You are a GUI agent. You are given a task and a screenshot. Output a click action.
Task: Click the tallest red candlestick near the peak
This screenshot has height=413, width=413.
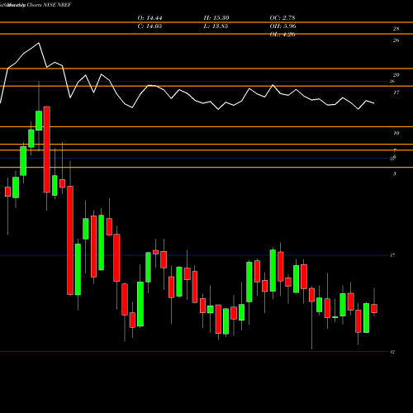click(47, 150)
